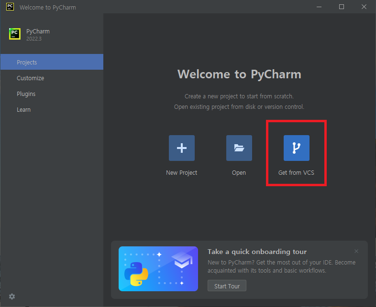
Task: Click the New Project plus icon
Action: tap(181, 148)
